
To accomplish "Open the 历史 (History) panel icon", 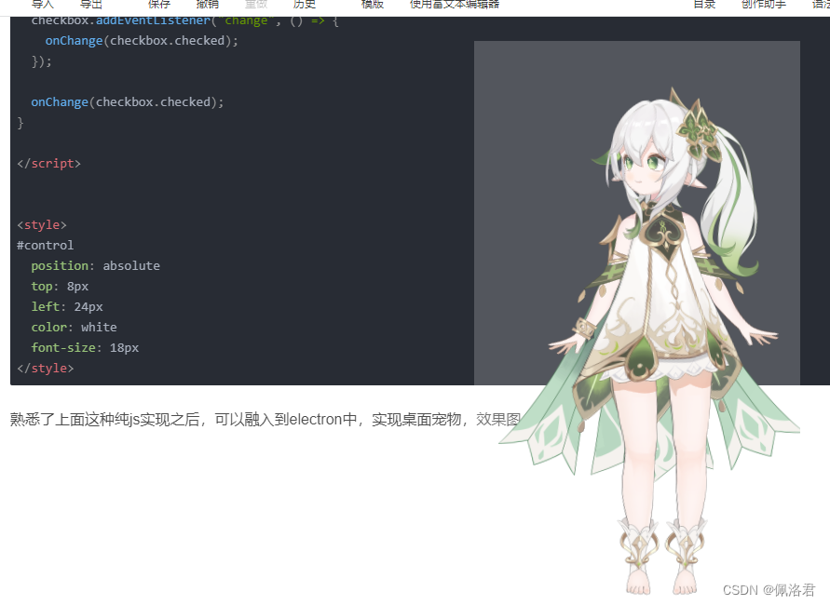I will pyautogui.click(x=304, y=4).
